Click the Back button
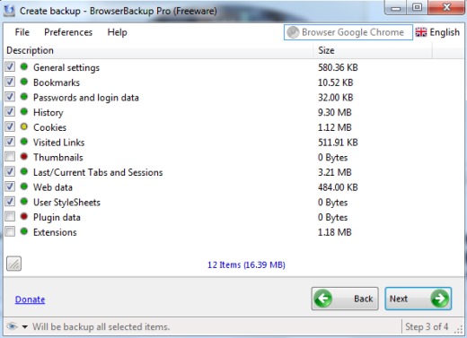The height and width of the screenshot is (338, 467). click(345, 299)
